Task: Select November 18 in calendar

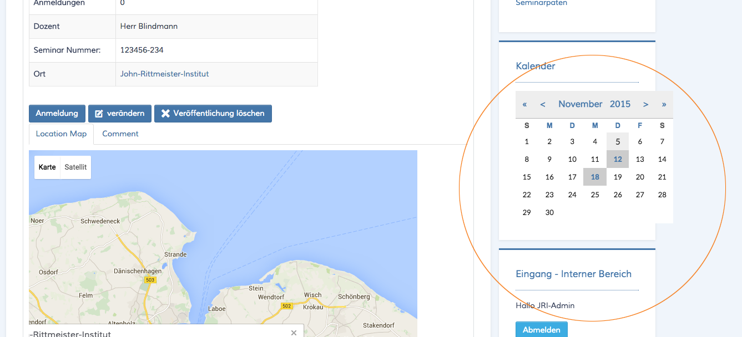Action: [595, 177]
